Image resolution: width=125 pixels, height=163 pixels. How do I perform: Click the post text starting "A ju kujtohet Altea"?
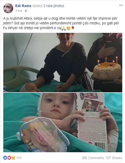click(x=61, y=23)
